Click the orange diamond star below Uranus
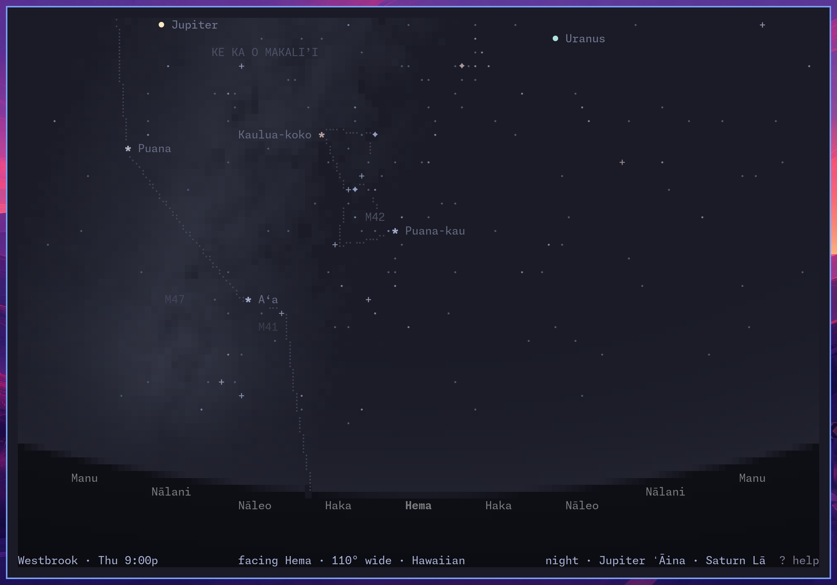The image size is (837, 585). pos(462,66)
